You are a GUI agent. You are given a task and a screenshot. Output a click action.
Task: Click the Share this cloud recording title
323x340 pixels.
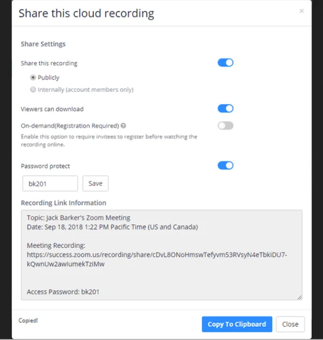point(86,13)
